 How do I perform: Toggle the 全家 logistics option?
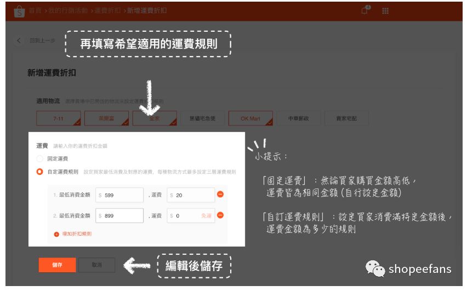click(x=154, y=118)
